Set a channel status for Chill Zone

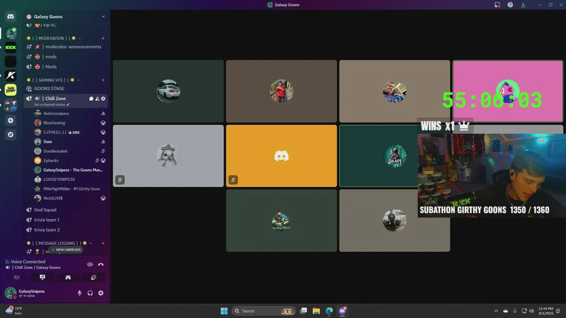[x=52, y=105]
